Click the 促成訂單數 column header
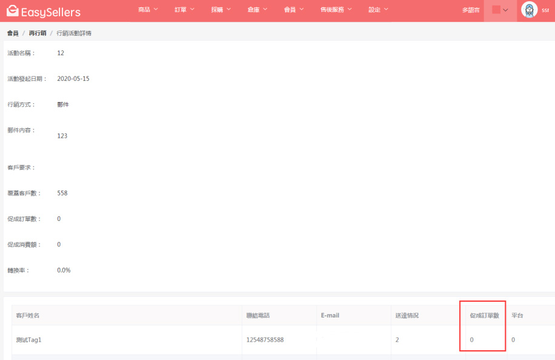The image size is (555, 360). [485, 315]
